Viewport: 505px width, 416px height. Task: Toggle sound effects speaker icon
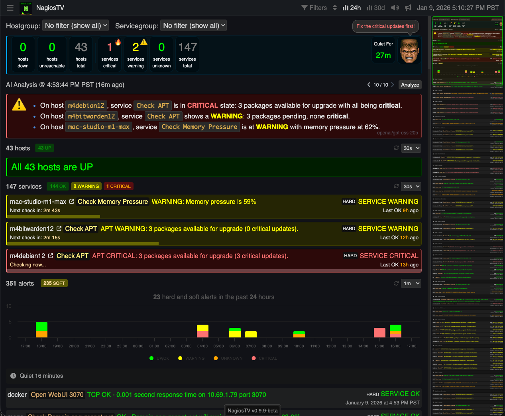pos(395,8)
